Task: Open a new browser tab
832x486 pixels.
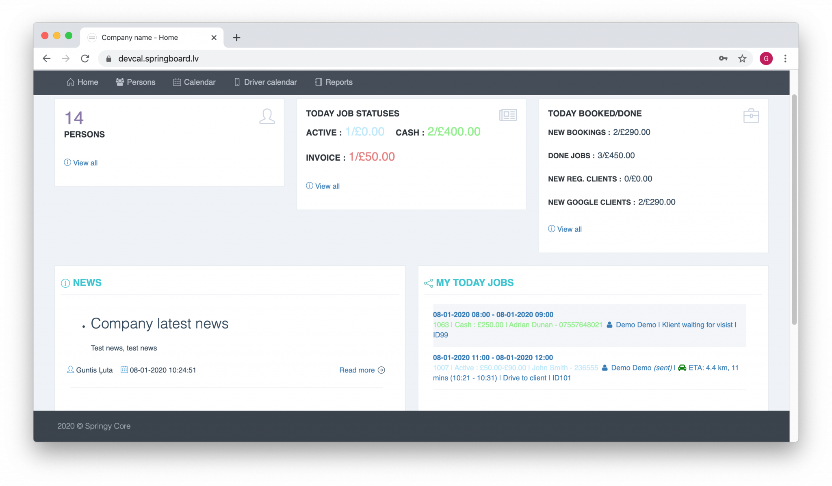Action: click(x=236, y=38)
